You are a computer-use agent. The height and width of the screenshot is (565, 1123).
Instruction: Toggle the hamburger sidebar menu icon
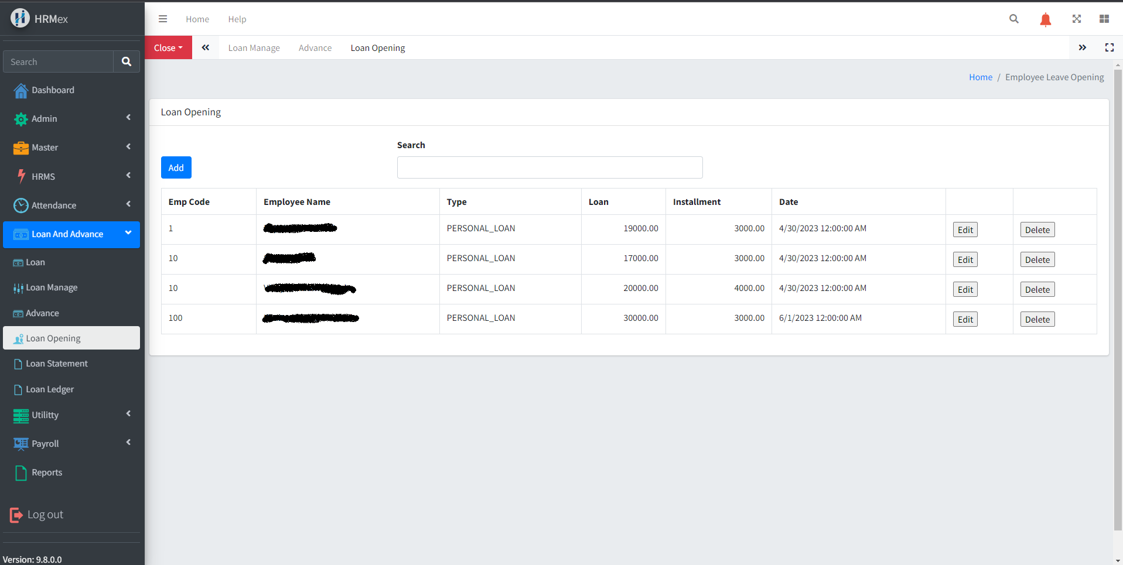coord(163,19)
